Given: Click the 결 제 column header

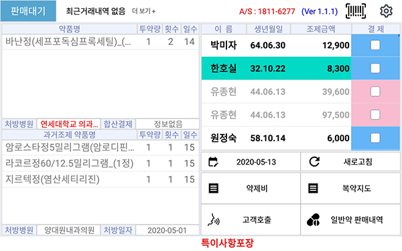Looking at the screenshot, I should pyautogui.click(x=376, y=29).
